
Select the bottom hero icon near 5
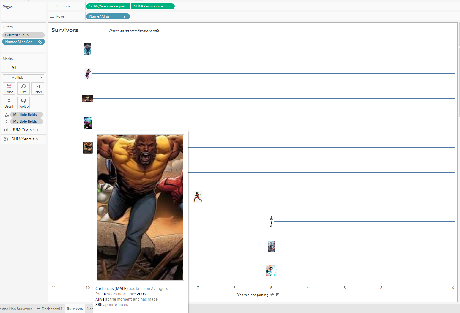click(x=271, y=271)
